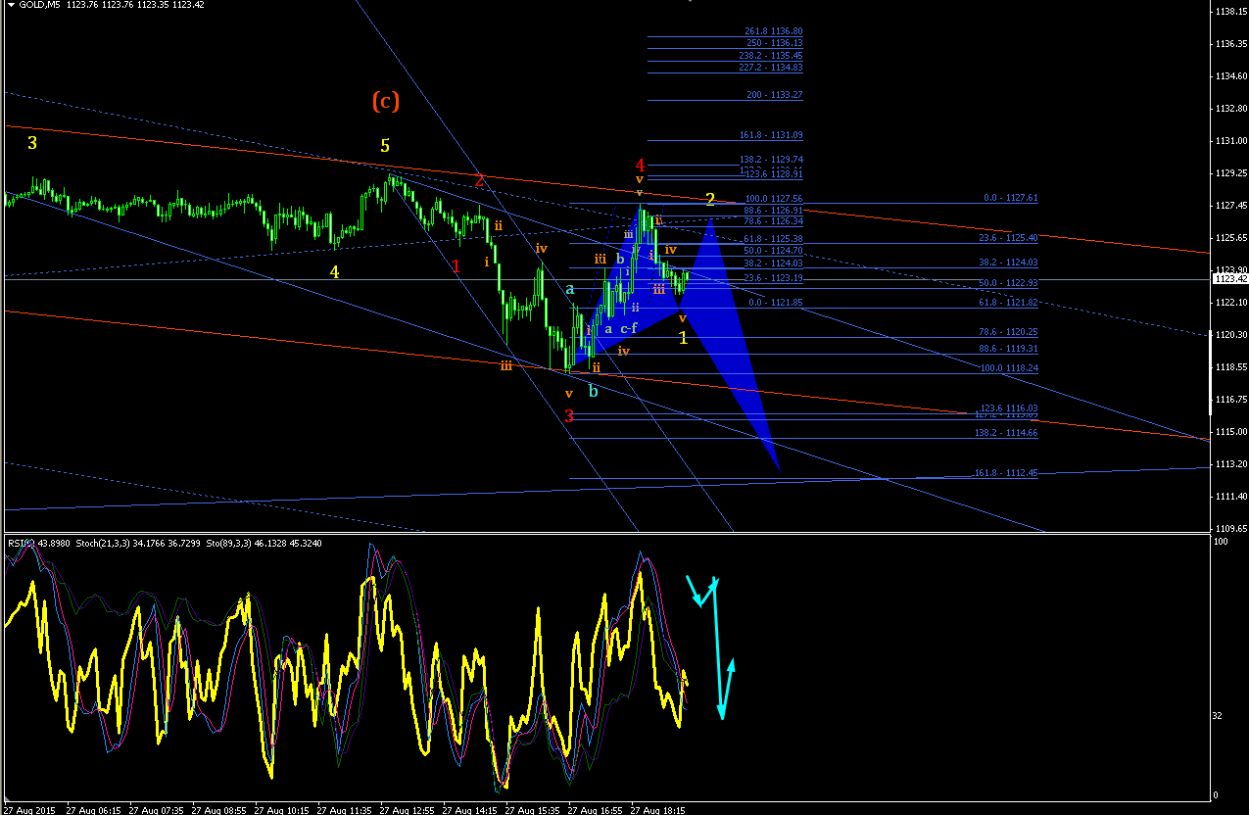
Task: Click Fibonacci level 88.6 - 1126.91
Action: pos(774,210)
